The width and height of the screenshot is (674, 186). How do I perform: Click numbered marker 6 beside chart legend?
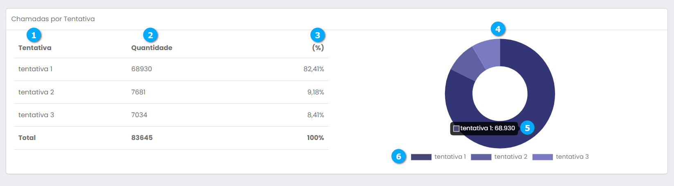[399, 157]
